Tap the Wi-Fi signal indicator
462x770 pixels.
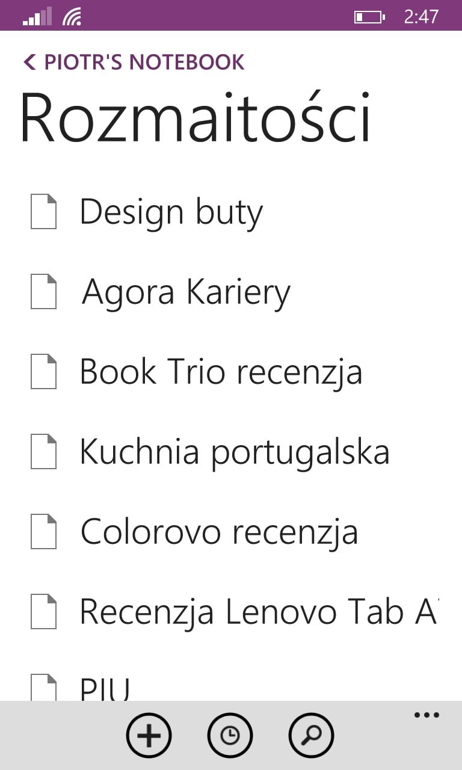[72, 17]
